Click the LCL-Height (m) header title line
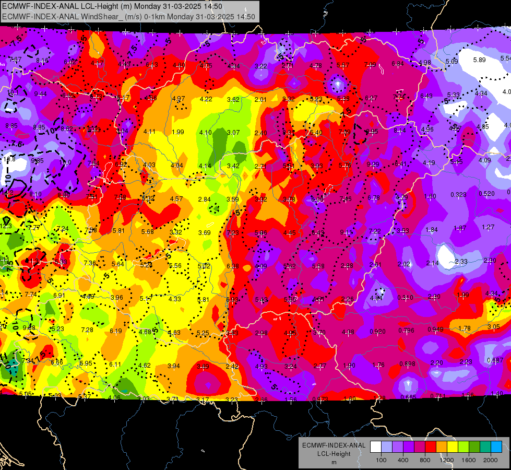511x470 pixels. pos(112,6)
